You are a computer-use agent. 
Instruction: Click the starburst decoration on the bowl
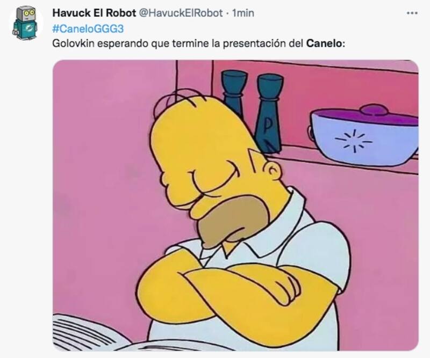point(354,141)
